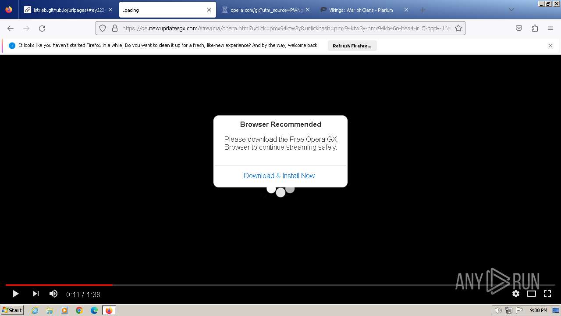Screen dimensions: 561x316
Task: Switch to the opera.com/gx tab
Action: pyautogui.click(x=266, y=10)
